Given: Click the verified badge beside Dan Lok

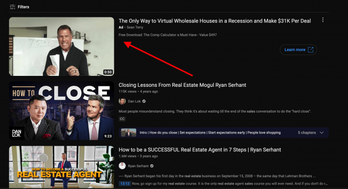Looking at the screenshot, I should pos(144,101).
